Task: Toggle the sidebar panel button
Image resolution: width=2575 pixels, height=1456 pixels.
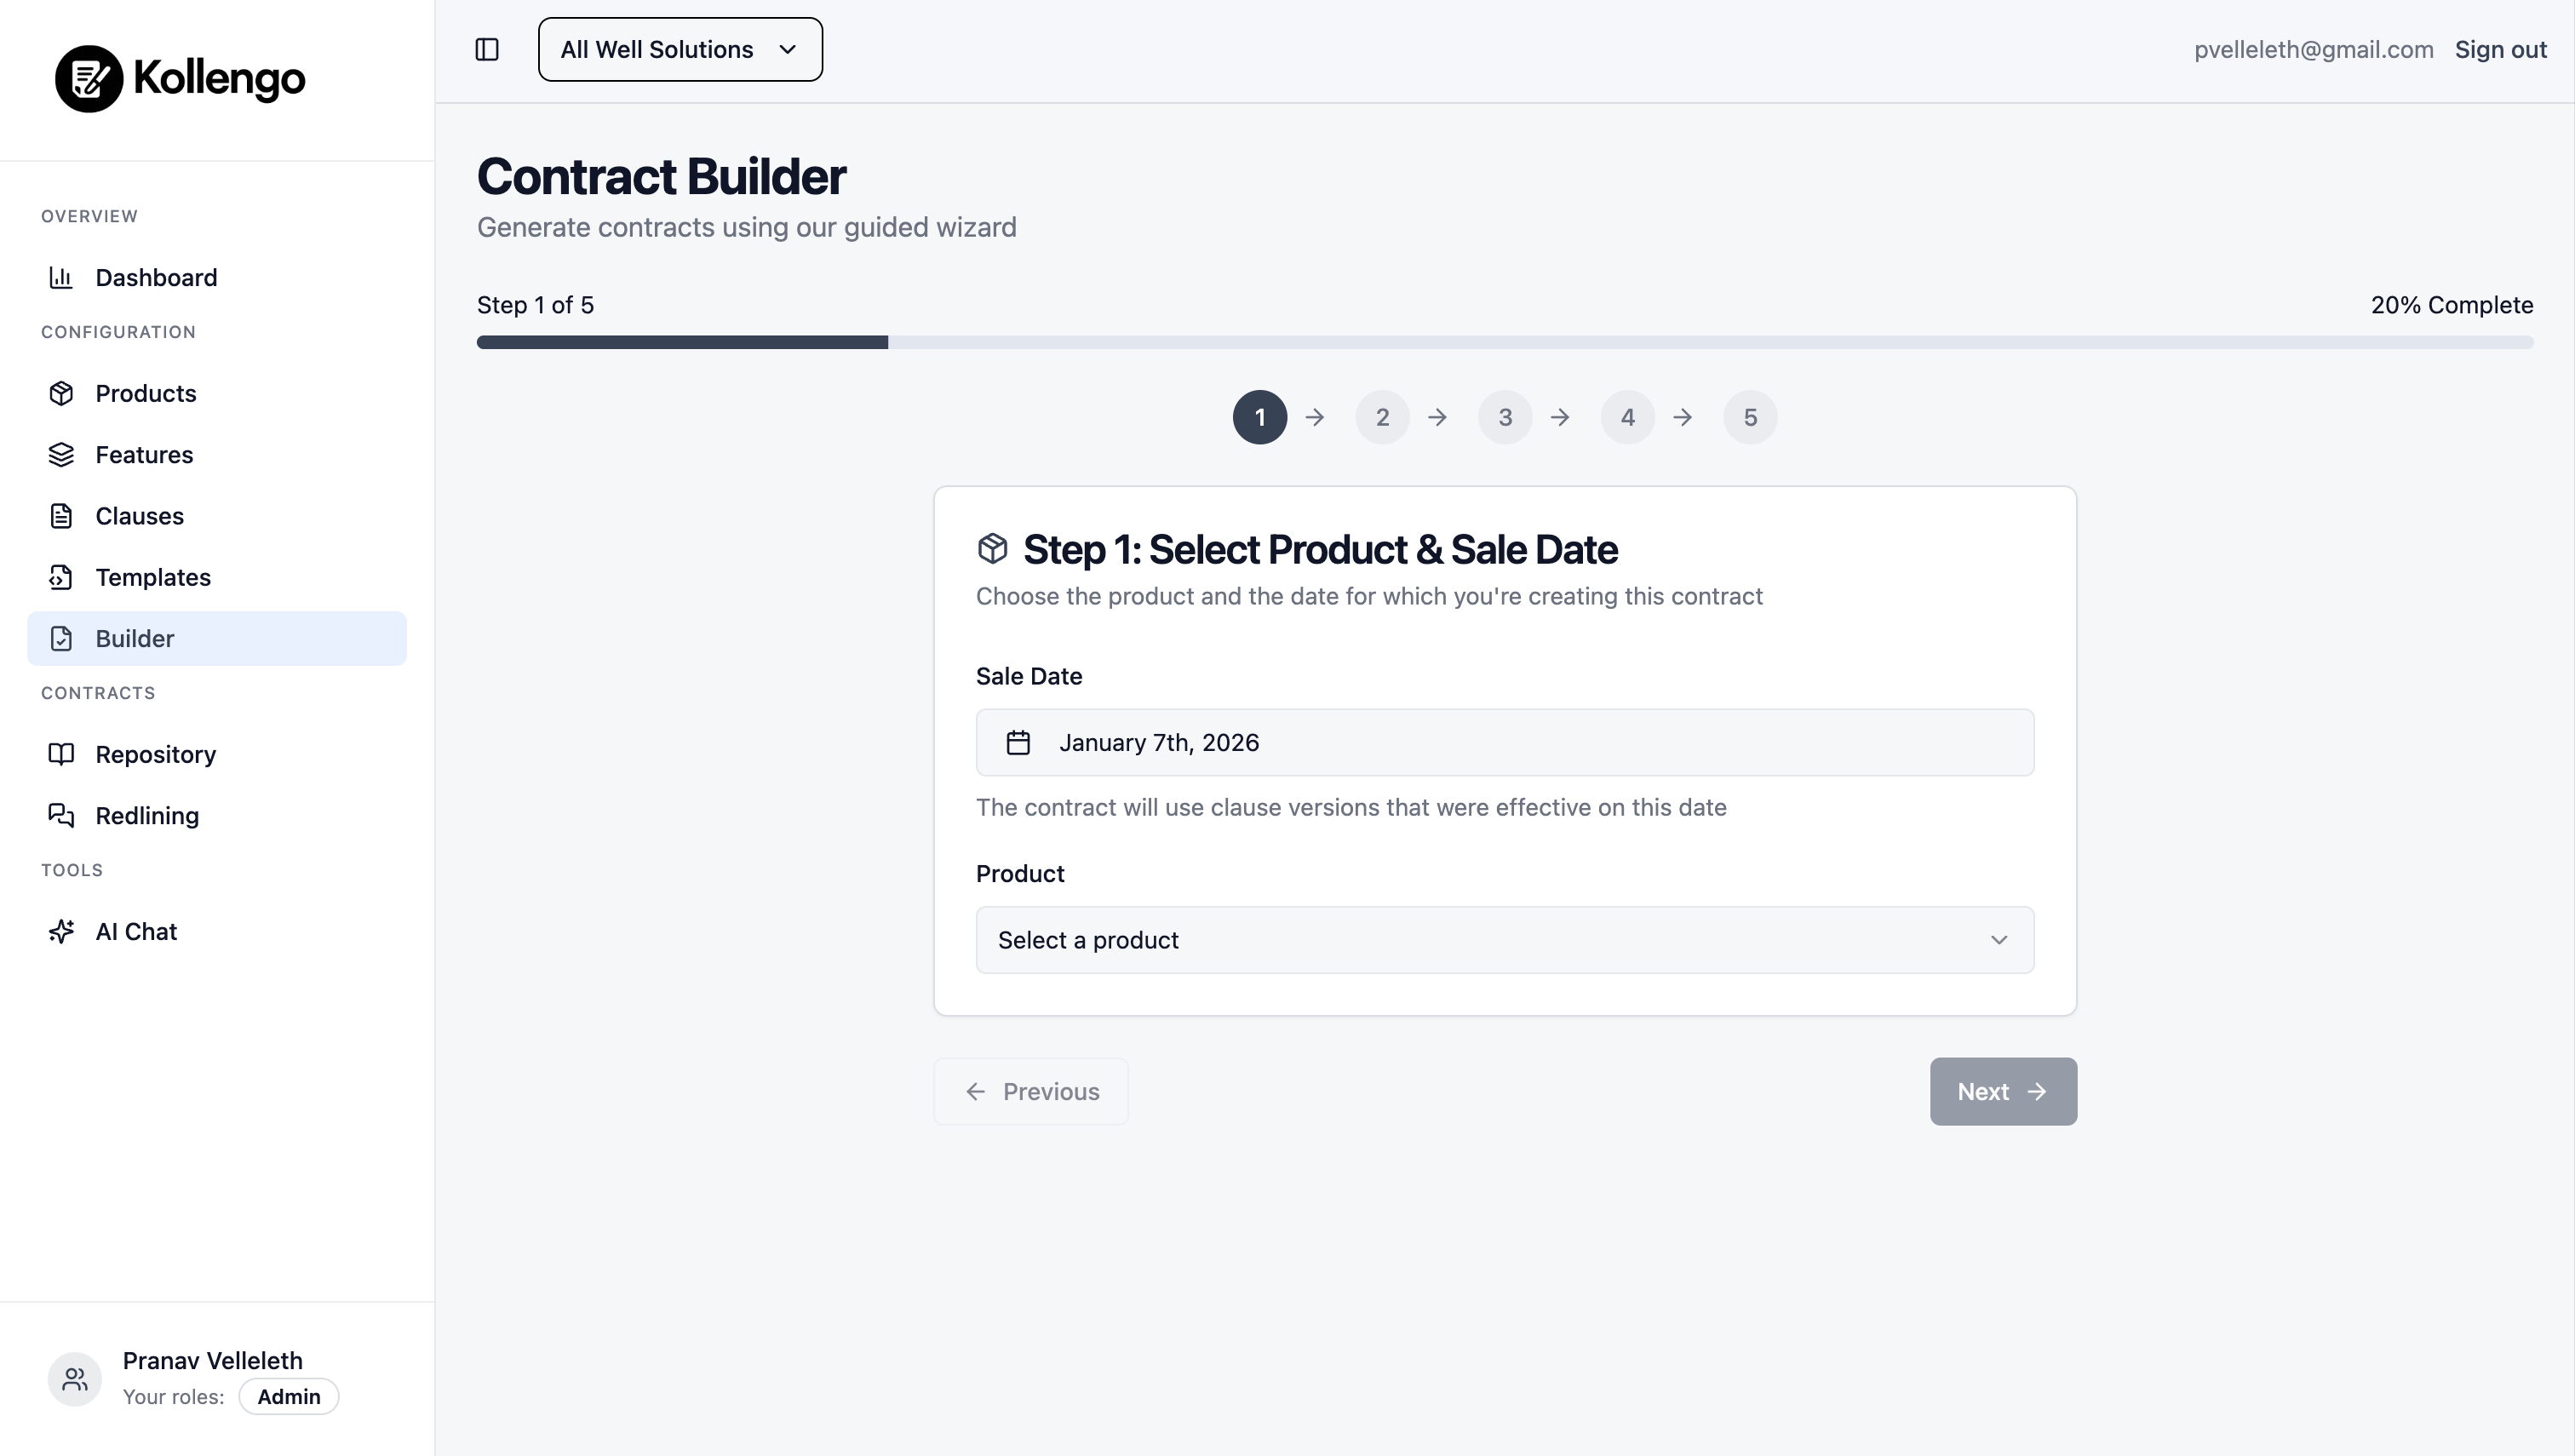Action: click(x=487, y=49)
